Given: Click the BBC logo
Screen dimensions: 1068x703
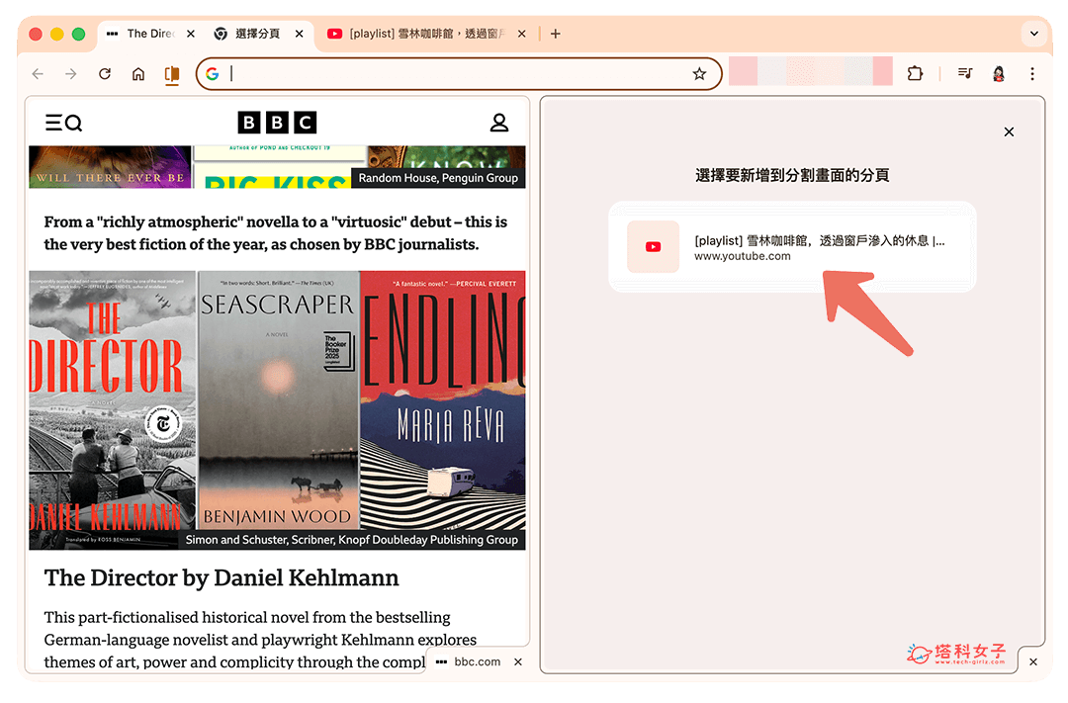Looking at the screenshot, I should coord(279,123).
